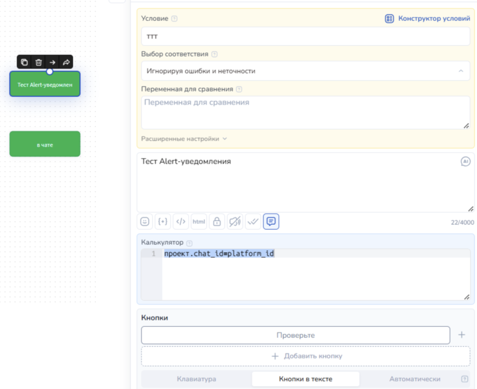Toggle the double checkmark icon
The image size is (477, 389).
[253, 222]
